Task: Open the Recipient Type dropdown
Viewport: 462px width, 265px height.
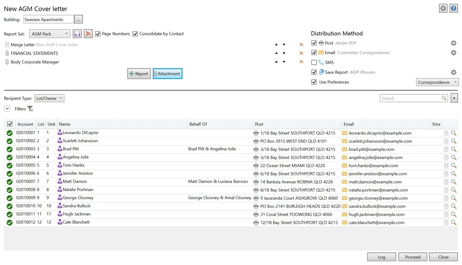Action: tap(49, 98)
